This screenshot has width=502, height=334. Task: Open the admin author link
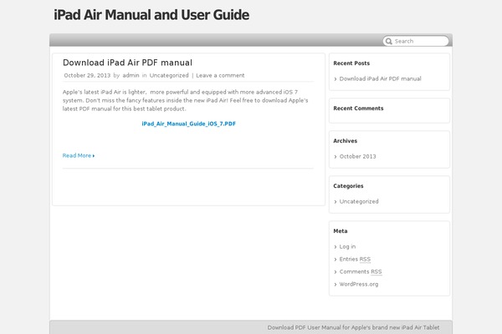click(131, 75)
